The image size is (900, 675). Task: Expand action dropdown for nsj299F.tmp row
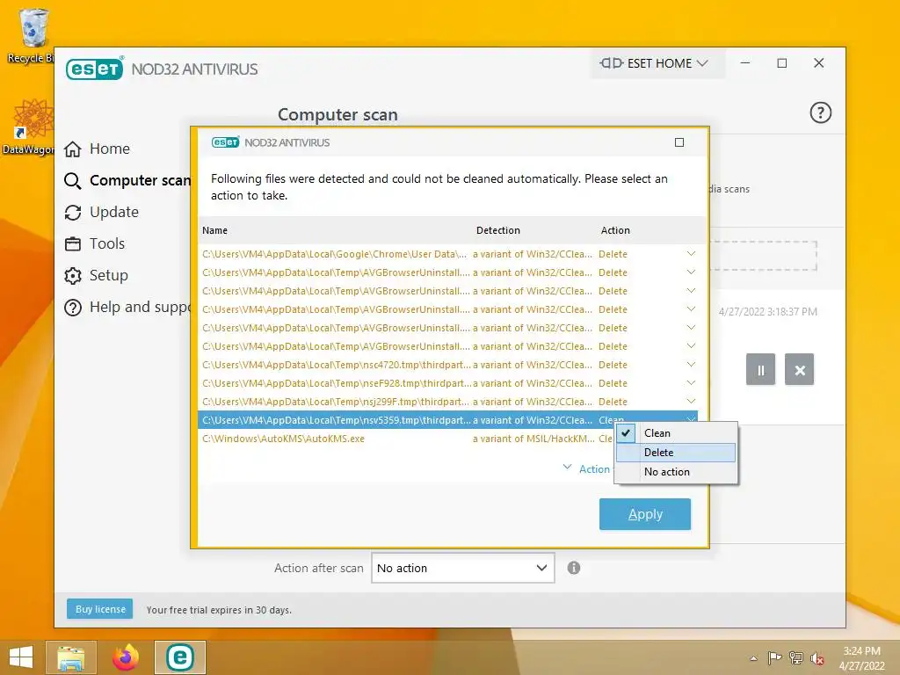click(x=691, y=401)
